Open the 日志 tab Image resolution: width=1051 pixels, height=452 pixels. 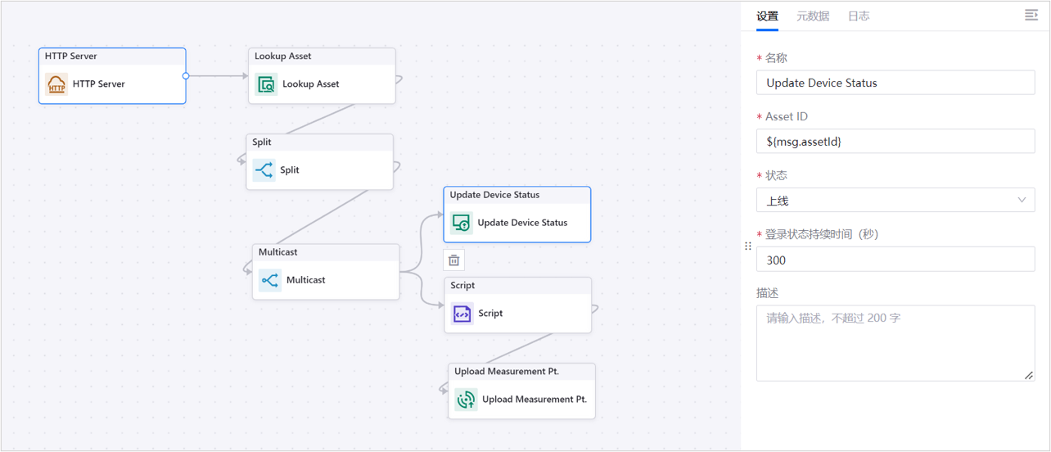858,16
